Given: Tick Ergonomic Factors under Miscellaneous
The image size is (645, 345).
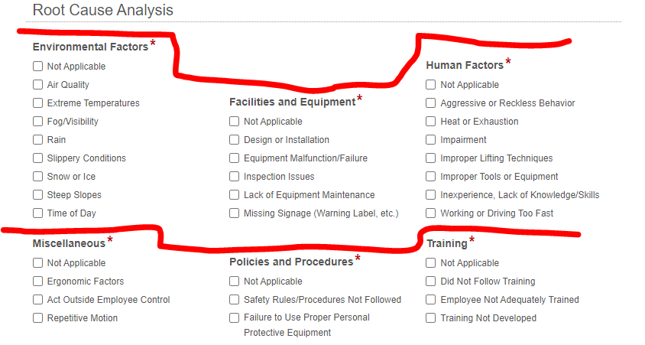Looking at the screenshot, I should [x=37, y=282].
